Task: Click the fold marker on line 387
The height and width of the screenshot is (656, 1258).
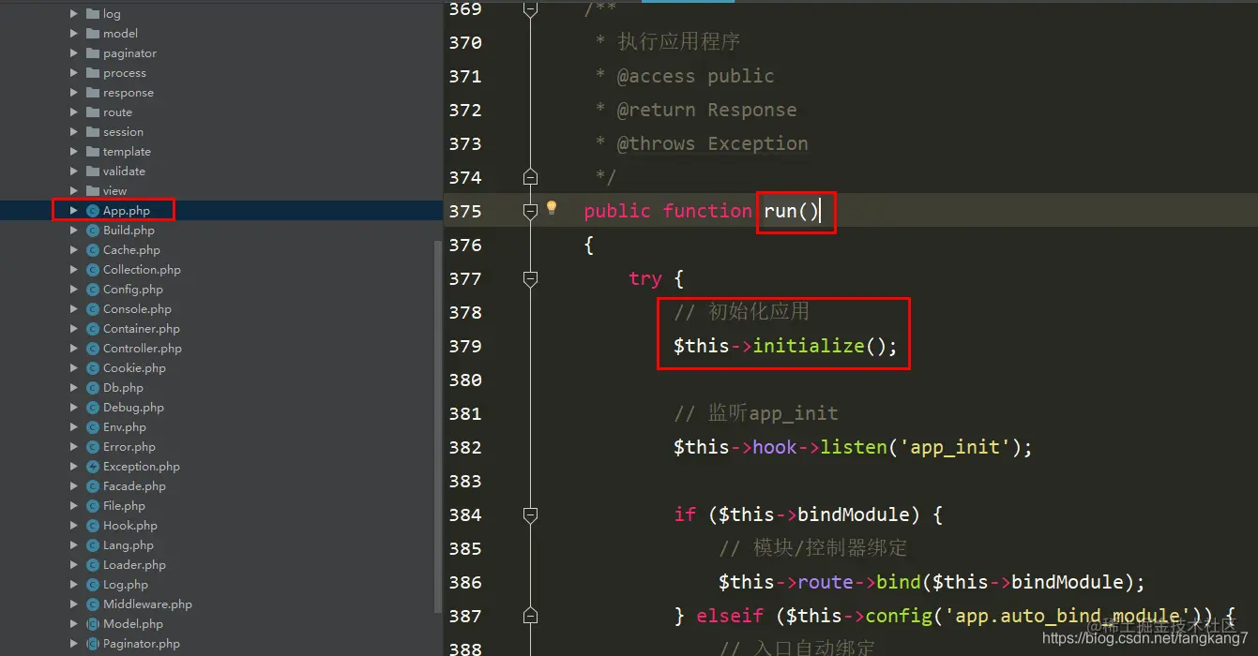Action: click(x=530, y=616)
